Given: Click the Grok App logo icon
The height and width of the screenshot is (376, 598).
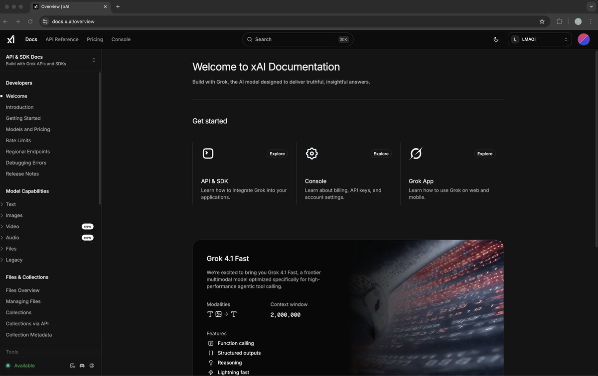Looking at the screenshot, I should [416, 154].
